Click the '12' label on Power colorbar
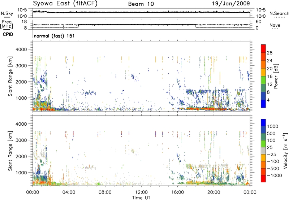This screenshot has height=200, width=289. [269, 84]
